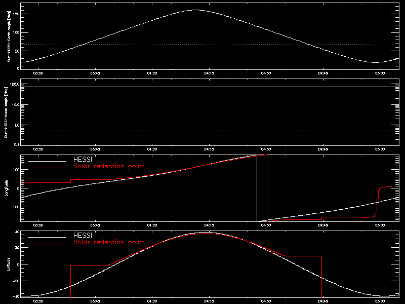Click the Latitude axis title
The width and height of the screenshot is (405, 304).
pos(9,264)
